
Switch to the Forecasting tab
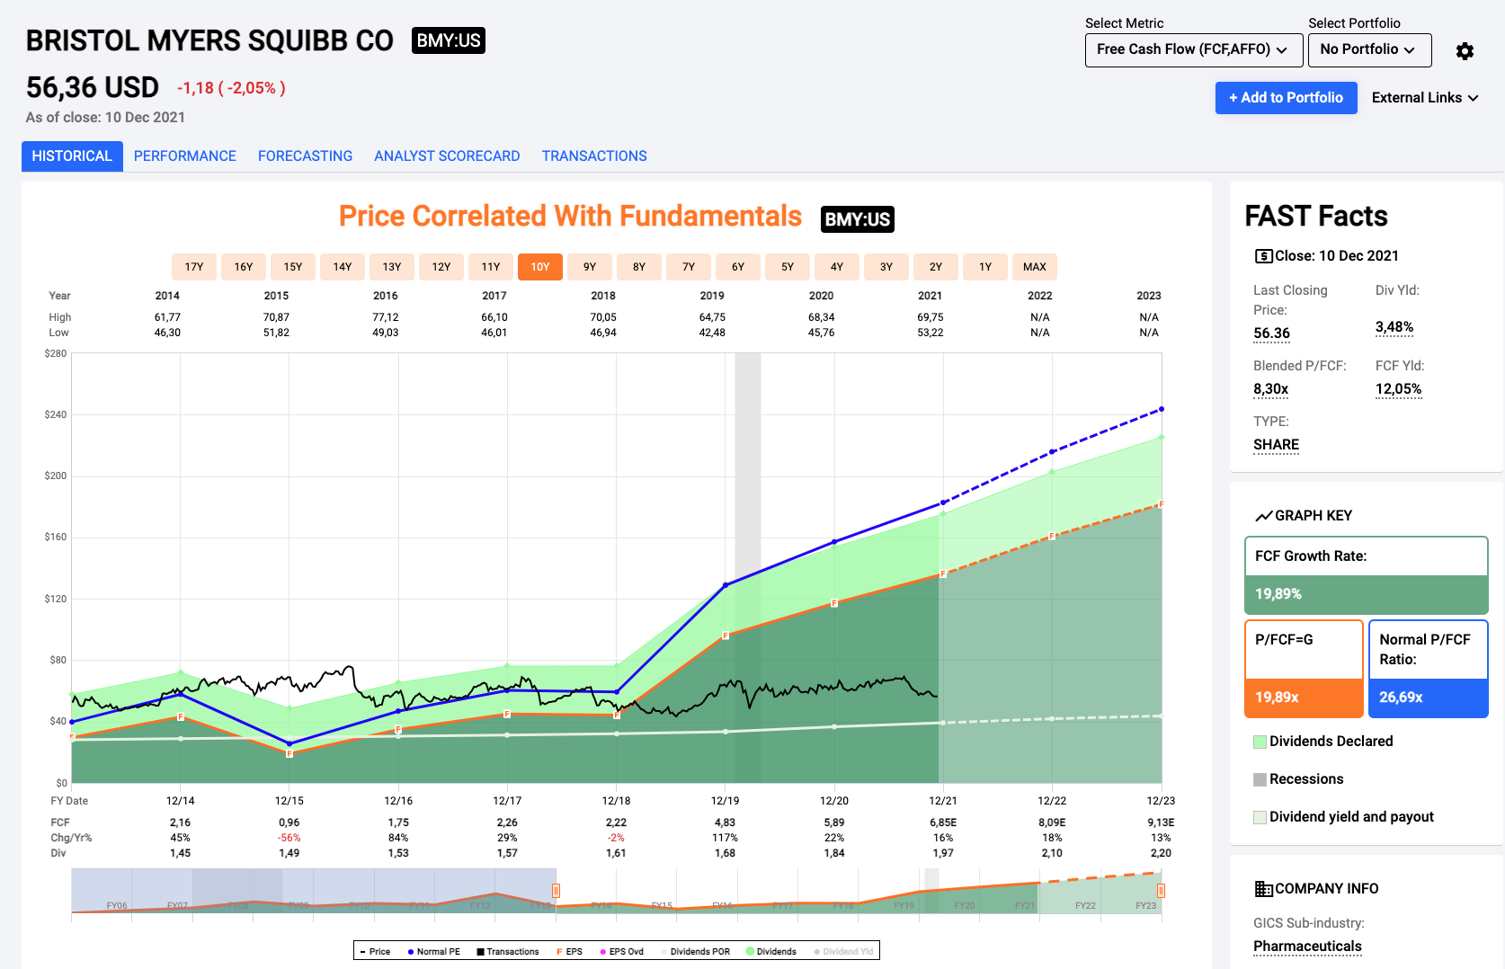[x=305, y=156]
